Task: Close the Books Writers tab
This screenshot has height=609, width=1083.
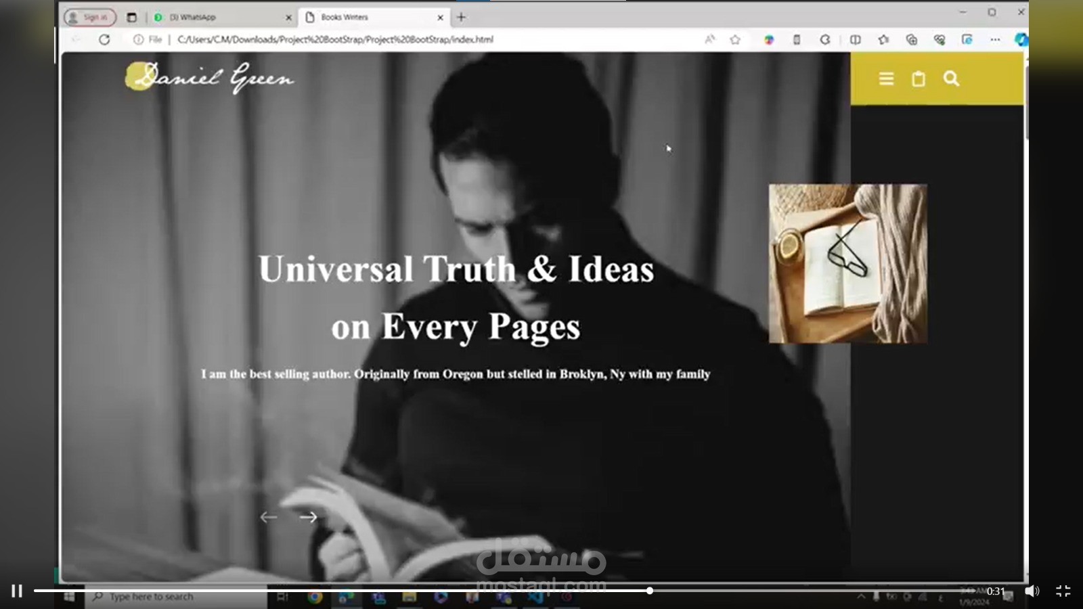Action: coord(440,18)
